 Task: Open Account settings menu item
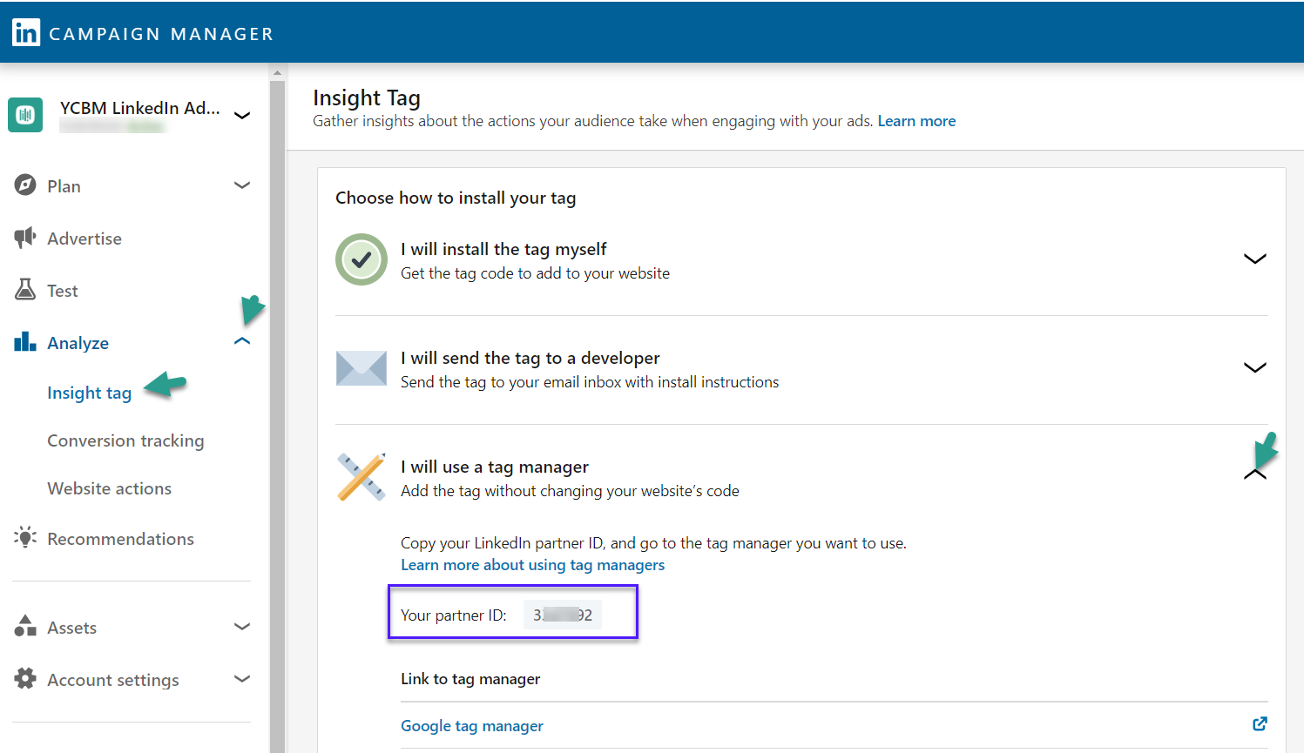[113, 680]
